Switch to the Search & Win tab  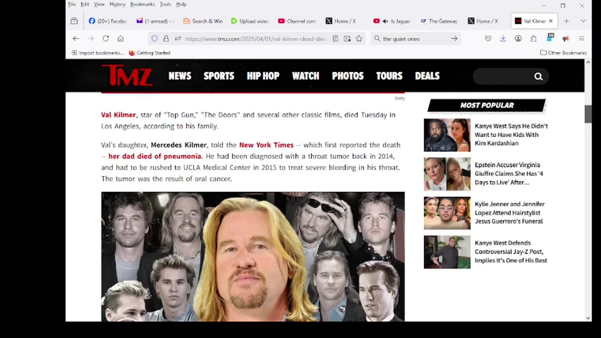click(202, 21)
